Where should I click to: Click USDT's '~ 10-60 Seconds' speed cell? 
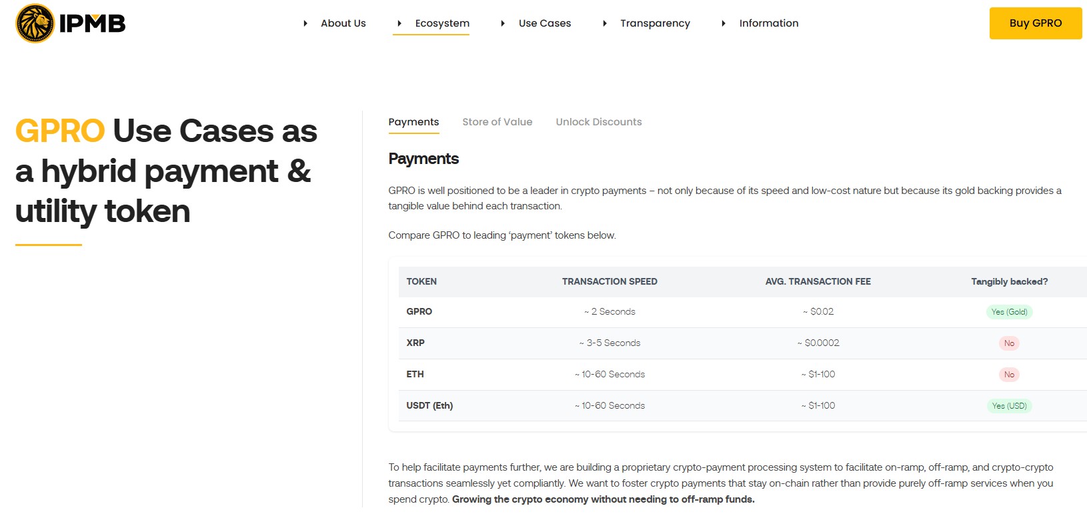click(x=610, y=405)
